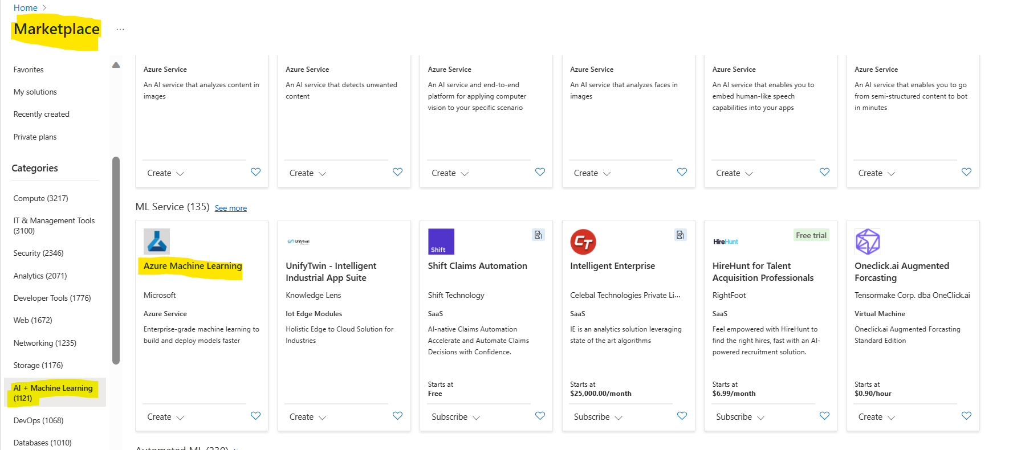Image resolution: width=1009 pixels, height=450 pixels.
Task: Open HireHunt for Talent Acquisition Professionals title
Action: [x=763, y=272]
